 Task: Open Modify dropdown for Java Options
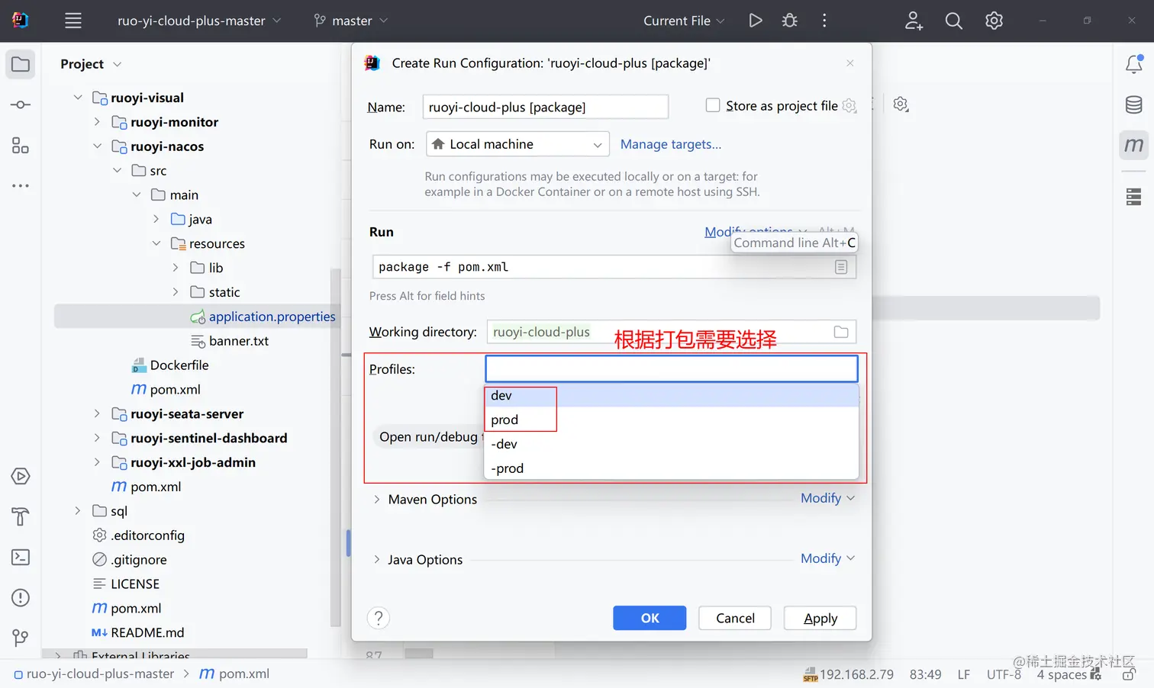[827, 558]
